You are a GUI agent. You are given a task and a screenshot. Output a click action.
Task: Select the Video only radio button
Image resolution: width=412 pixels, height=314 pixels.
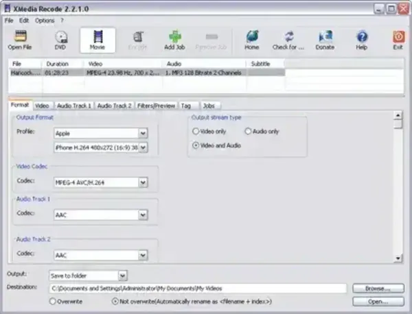pos(196,130)
